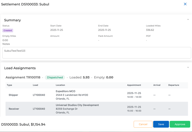
Task: Click the Location column header
Action: click(60, 85)
